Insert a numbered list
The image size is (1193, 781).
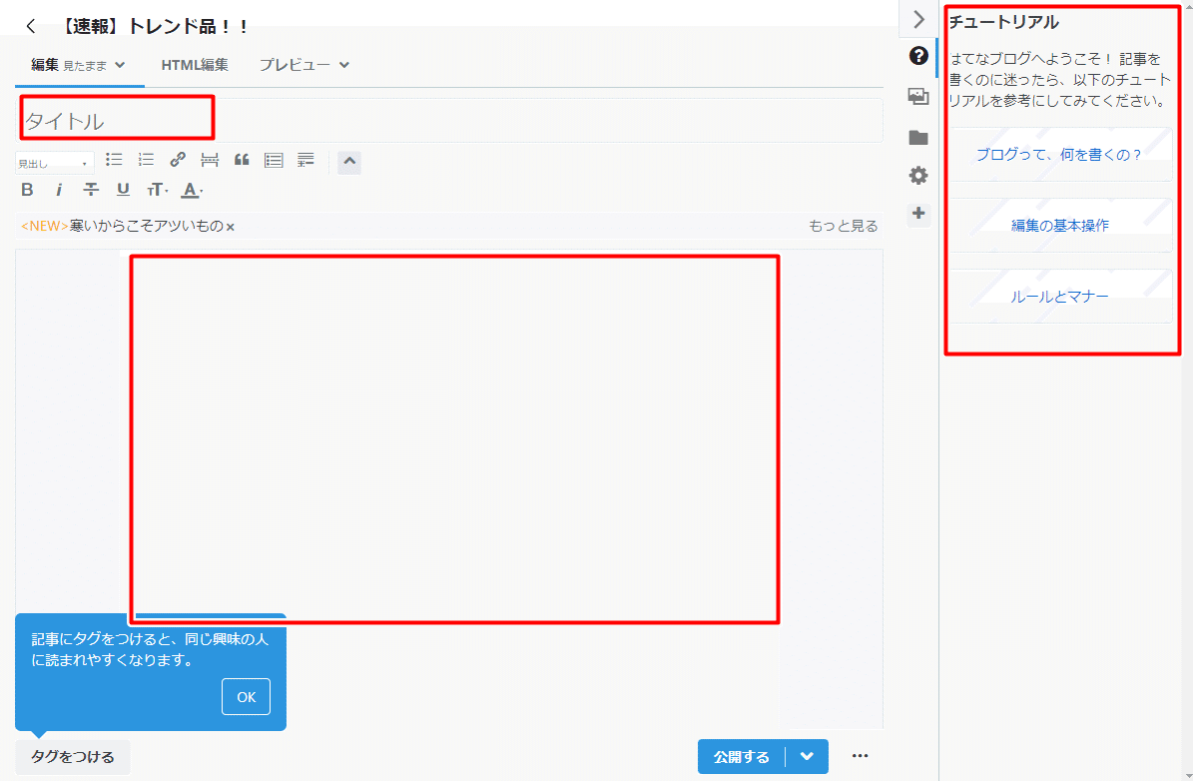146,160
